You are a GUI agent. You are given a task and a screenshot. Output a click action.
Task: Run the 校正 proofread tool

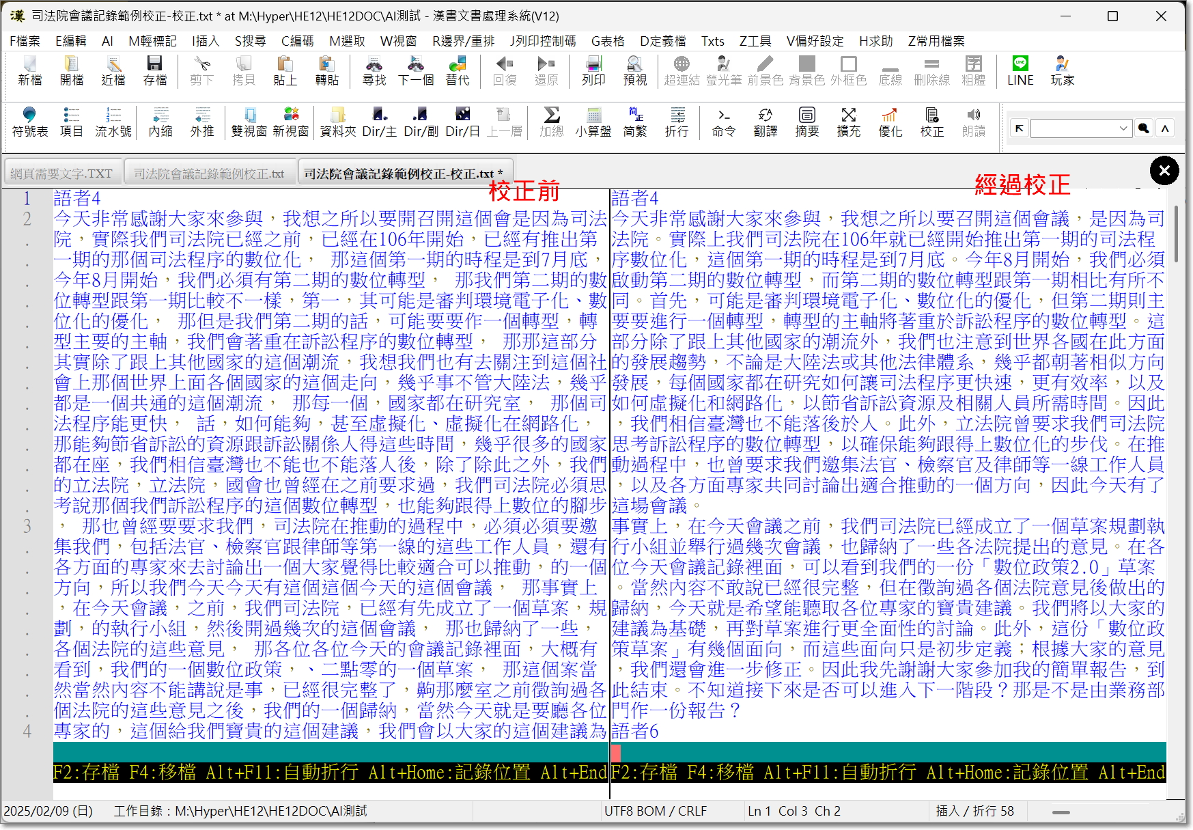coord(932,122)
